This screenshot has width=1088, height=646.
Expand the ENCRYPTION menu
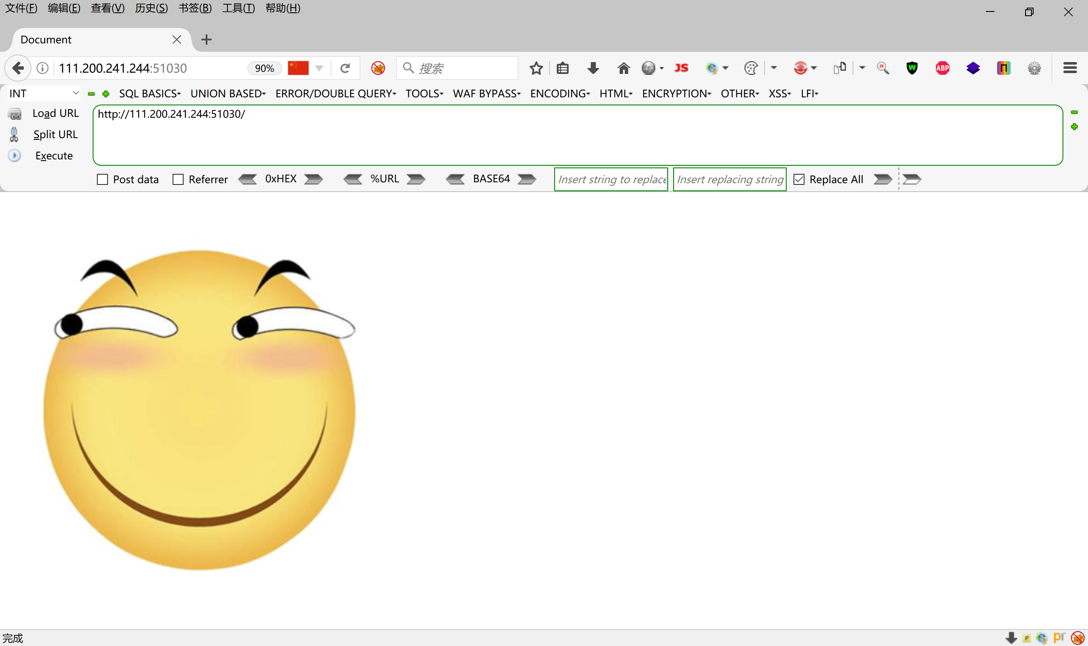click(x=676, y=93)
